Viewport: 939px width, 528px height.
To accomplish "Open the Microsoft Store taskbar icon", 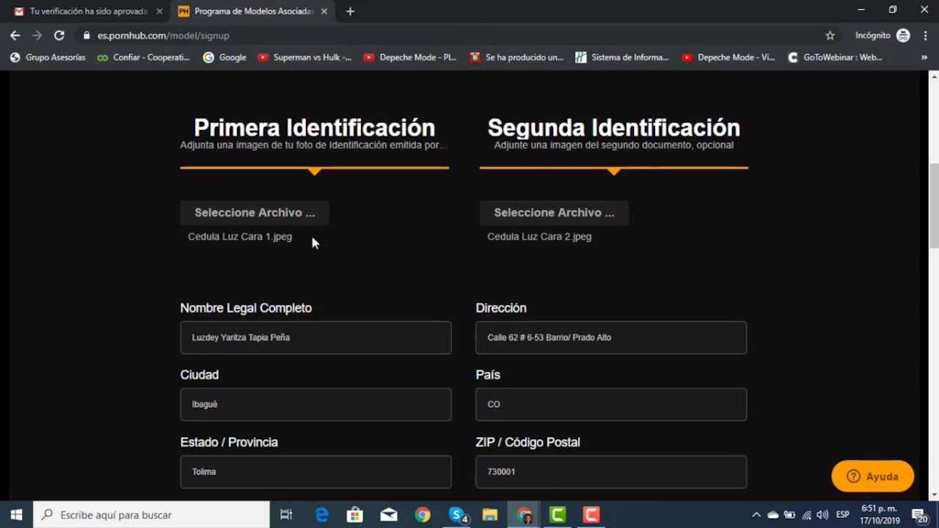I will pyautogui.click(x=354, y=515).
